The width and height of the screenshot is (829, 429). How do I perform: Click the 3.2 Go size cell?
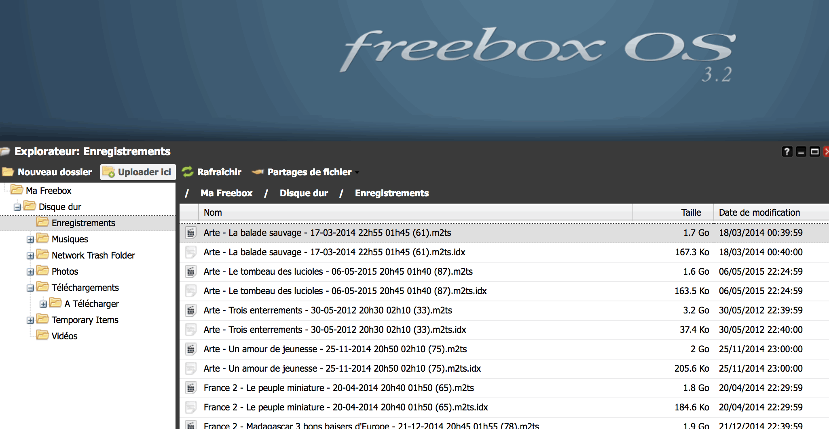point(696,310)
